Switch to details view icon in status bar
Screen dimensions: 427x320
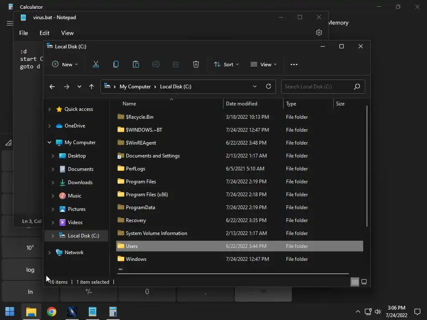pos(355,282)
